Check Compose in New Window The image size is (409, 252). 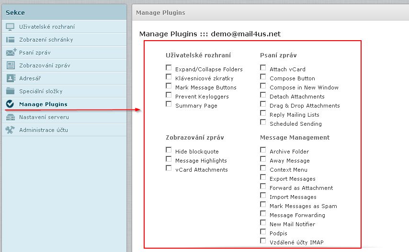pos(263,86)
